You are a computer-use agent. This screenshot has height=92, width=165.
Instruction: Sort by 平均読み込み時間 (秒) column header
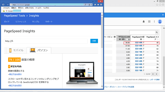click(124, 38)
